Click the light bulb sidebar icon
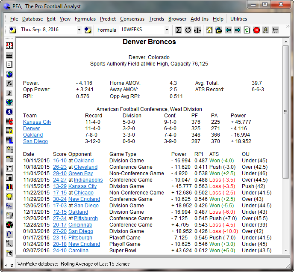 click(9, 197)
